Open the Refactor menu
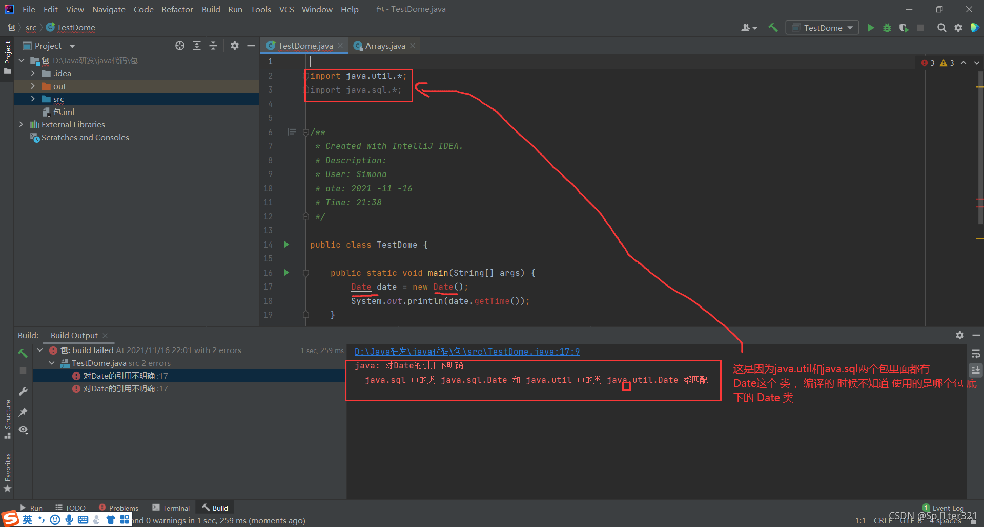Image resolution: width=984 pixels, height=527 pixels. [x=177, y=9]
